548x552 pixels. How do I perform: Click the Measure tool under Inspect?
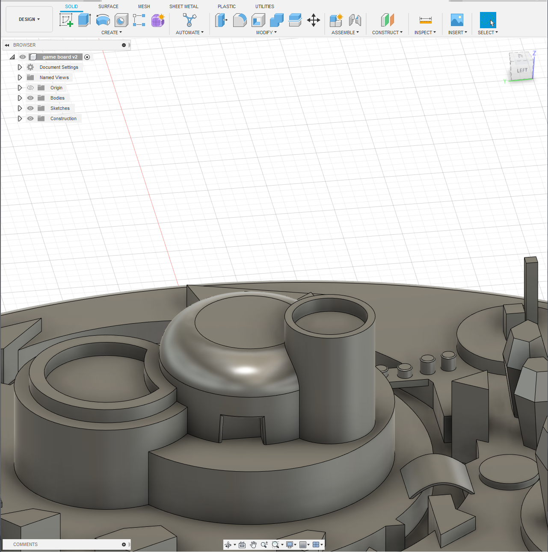coord(425,20)
